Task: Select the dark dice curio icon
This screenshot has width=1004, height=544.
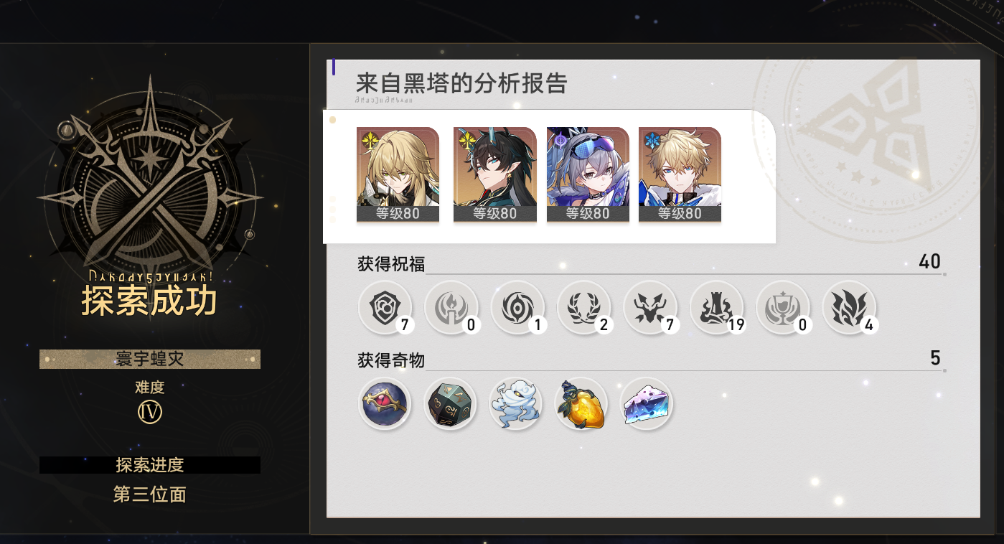Action: coord(451,404)
